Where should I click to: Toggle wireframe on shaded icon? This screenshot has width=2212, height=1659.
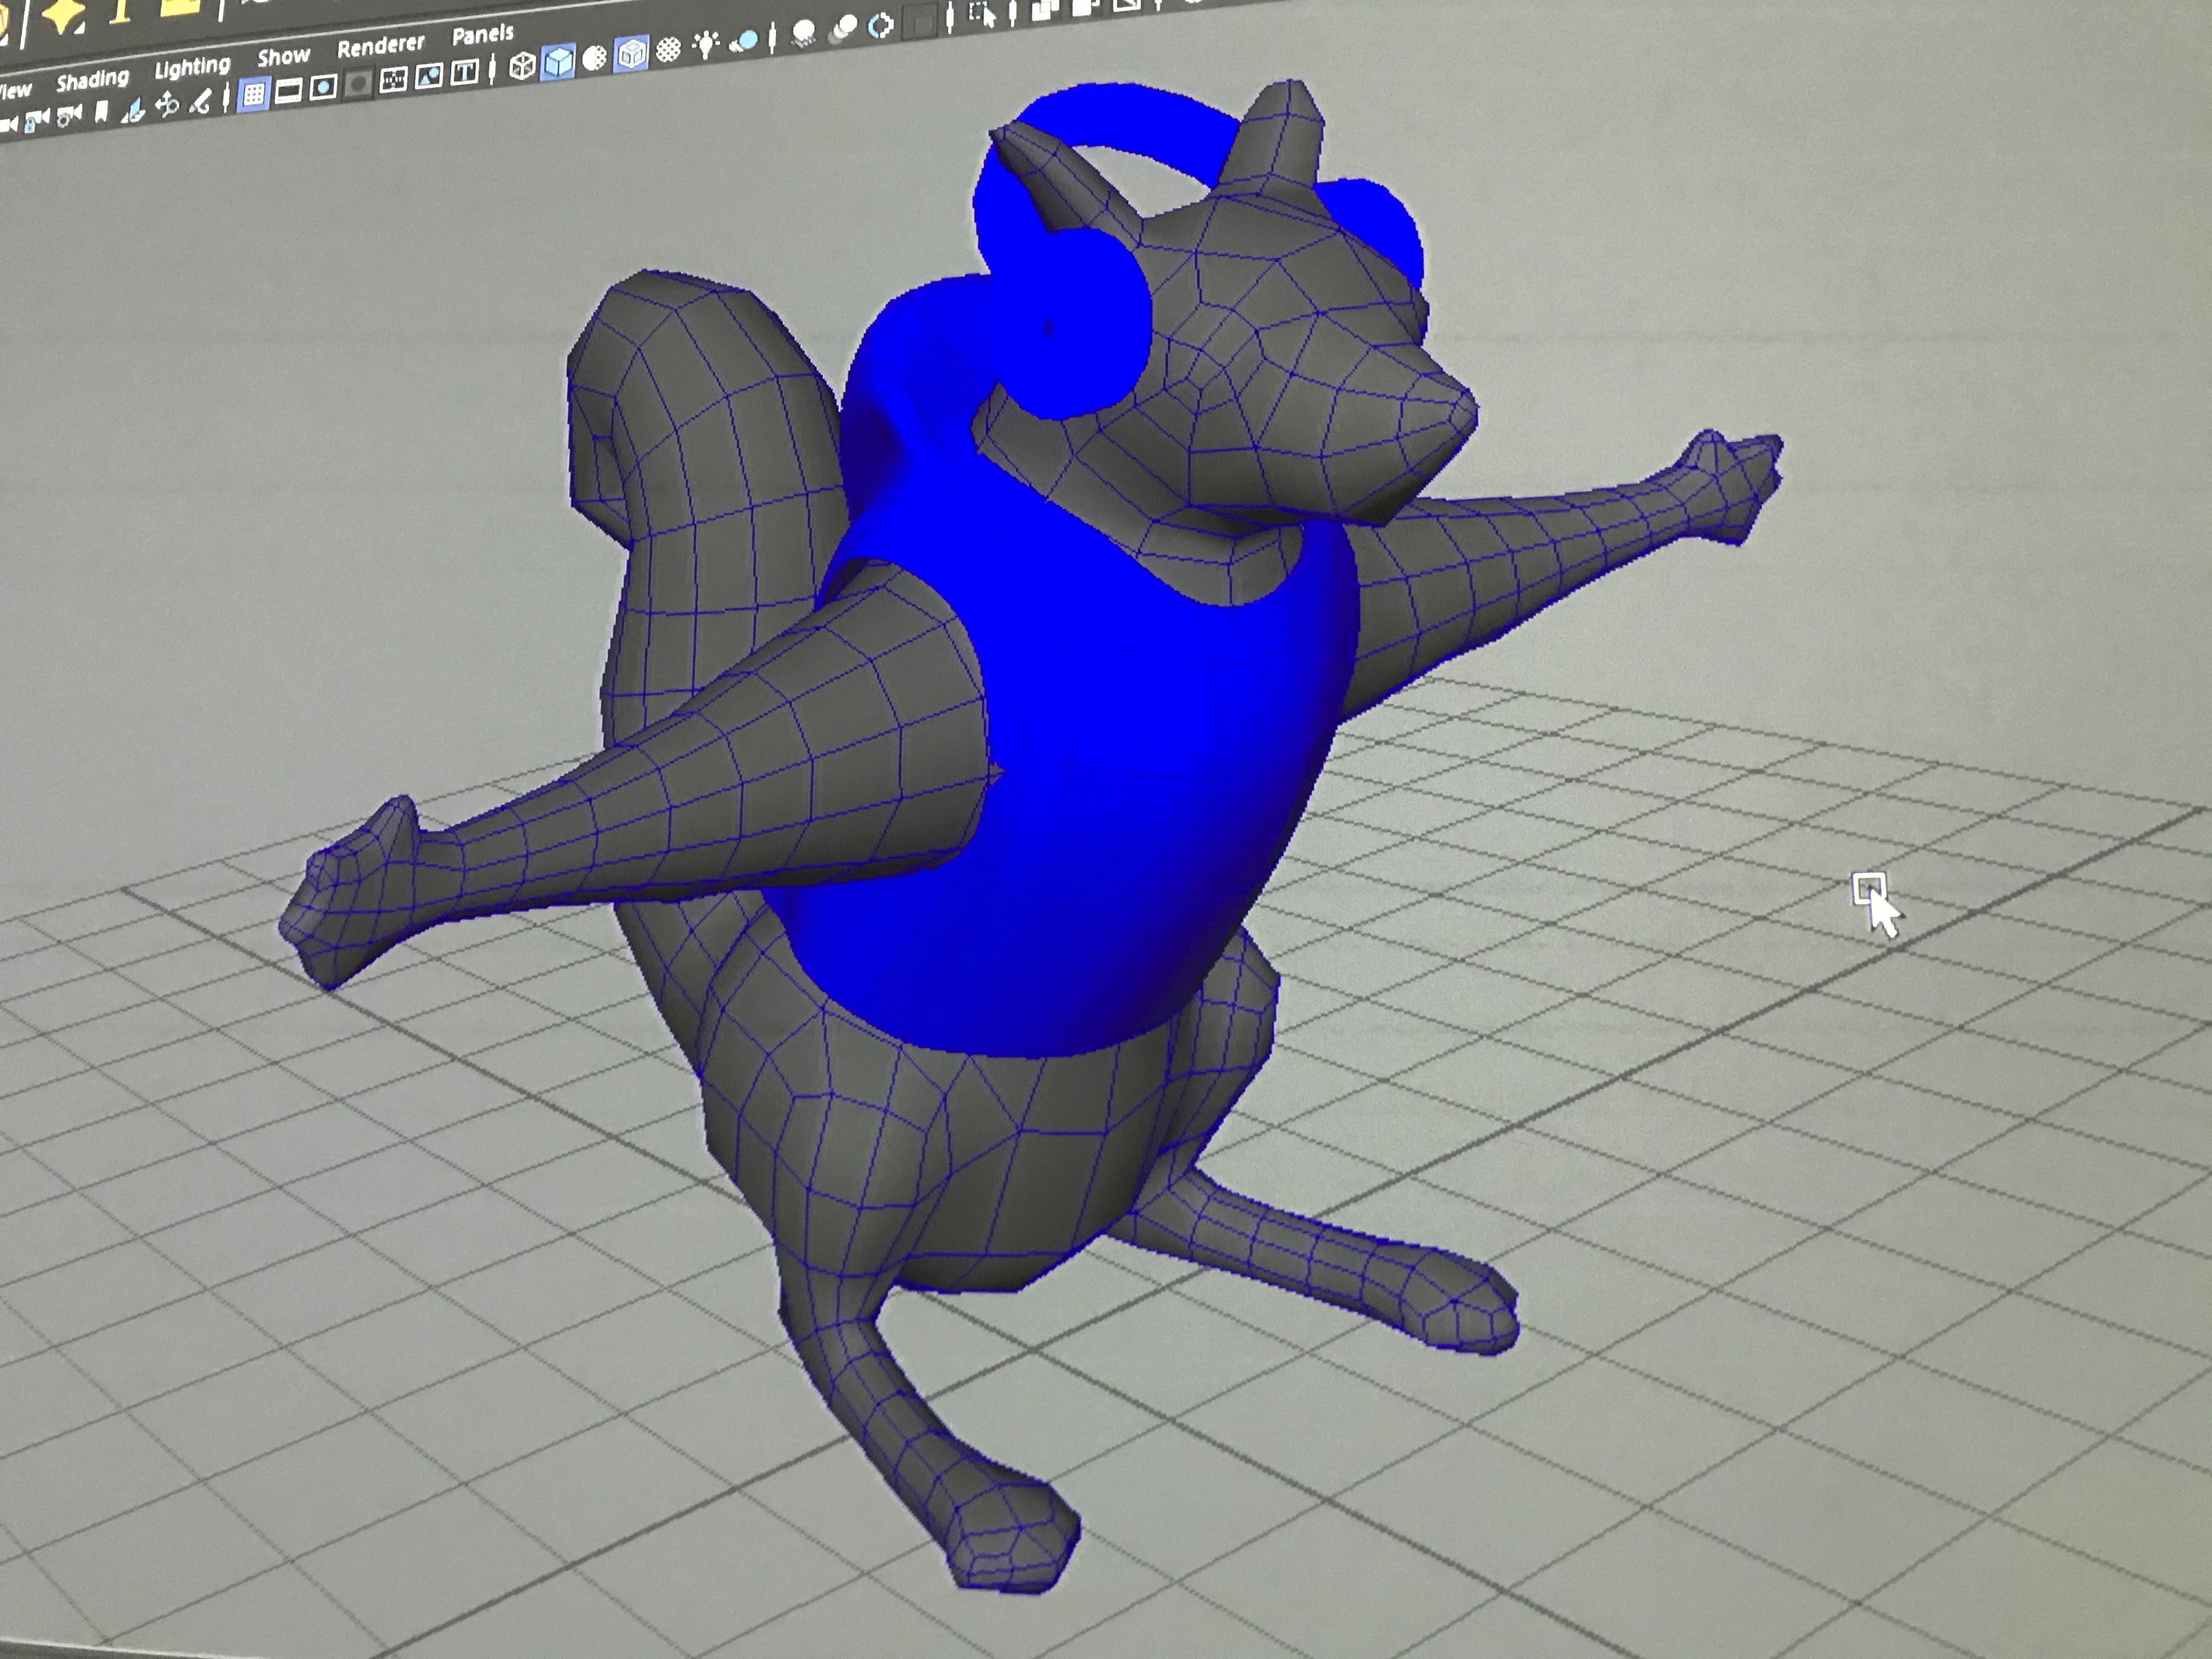[x=631, y=54]
